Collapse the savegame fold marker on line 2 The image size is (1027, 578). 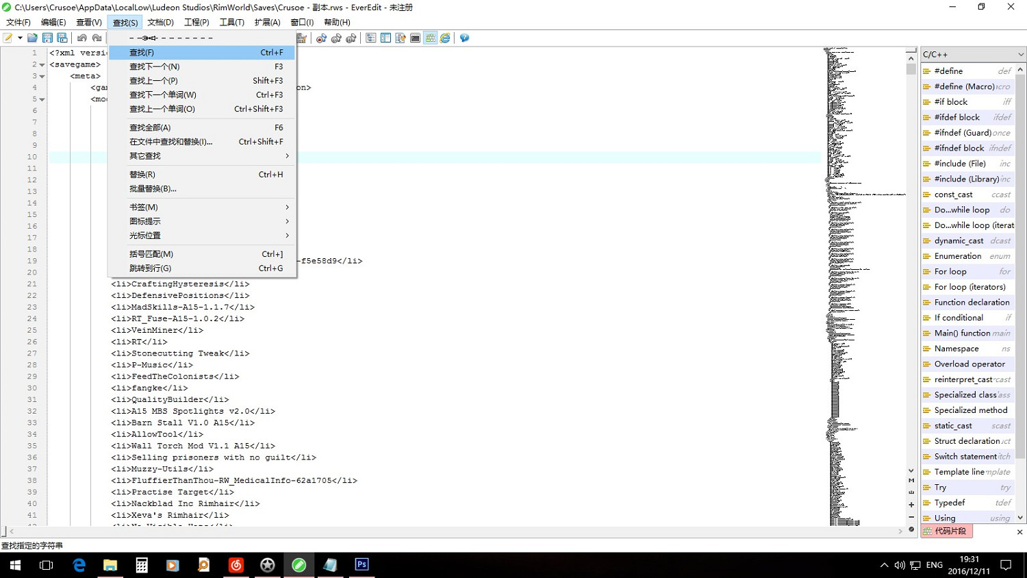(x=42, y=65)
